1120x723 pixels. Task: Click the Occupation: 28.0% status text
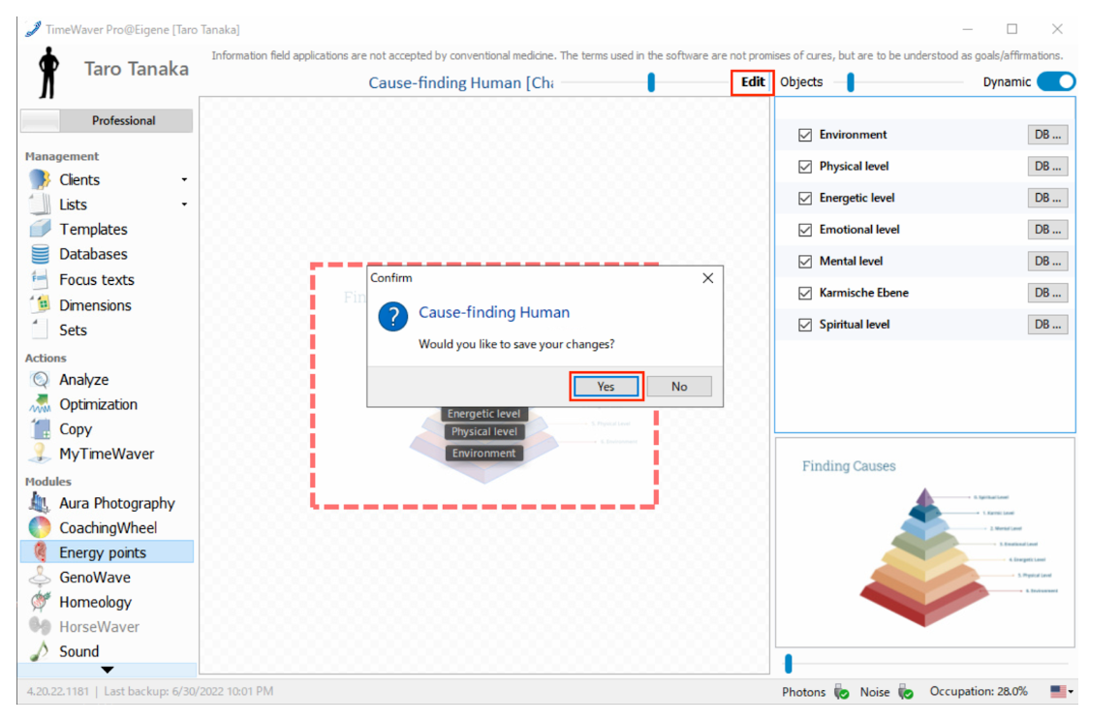(978, 691)
